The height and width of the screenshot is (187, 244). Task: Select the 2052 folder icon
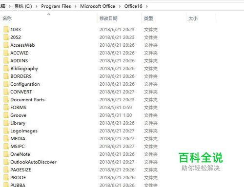point(6,37)
